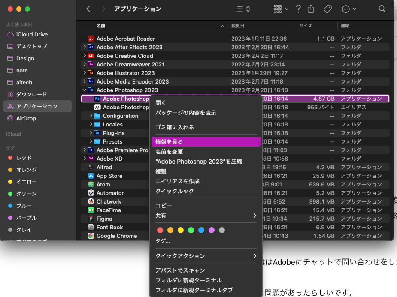Screen dimensions: 397x297
Task: Choose 情報を見る in context menu
Action: [x=206, y=141]
